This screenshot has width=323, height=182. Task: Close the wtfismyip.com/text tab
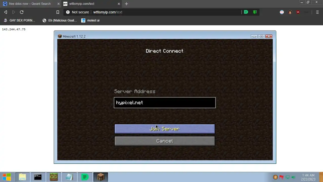pos(119,4)
